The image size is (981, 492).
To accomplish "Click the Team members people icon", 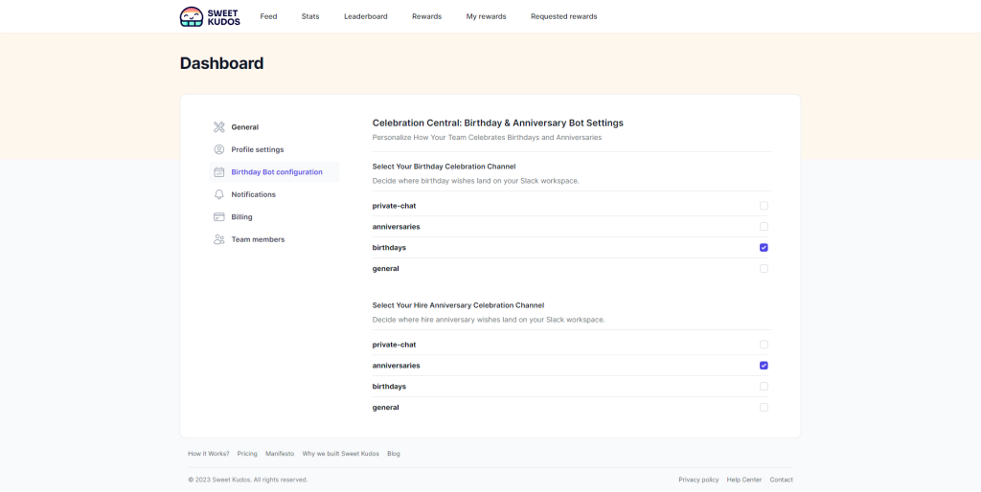I will click(219, 239).
